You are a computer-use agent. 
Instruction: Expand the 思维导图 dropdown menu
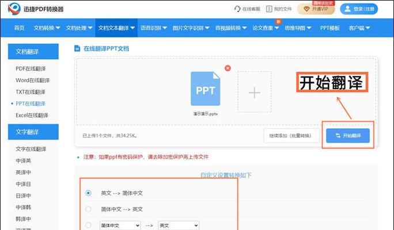[x=298, y=28]
